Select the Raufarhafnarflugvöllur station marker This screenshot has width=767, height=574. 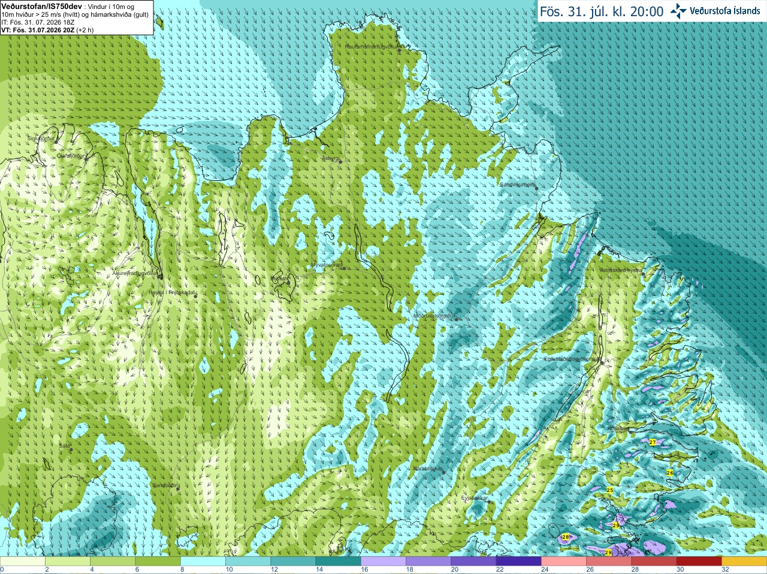[400, 50]
